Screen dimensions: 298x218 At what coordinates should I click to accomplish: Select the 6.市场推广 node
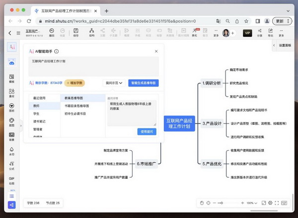coord(147,164)
